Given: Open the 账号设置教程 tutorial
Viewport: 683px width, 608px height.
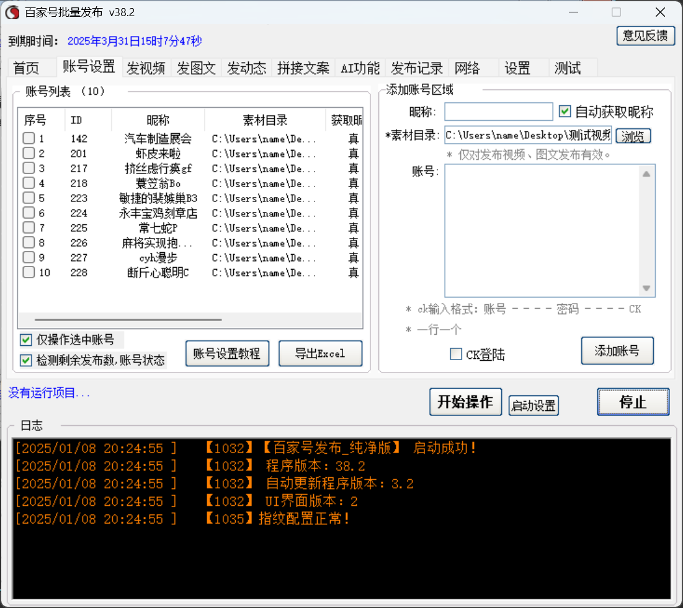Looking at the screenshot, I should 227,353.
